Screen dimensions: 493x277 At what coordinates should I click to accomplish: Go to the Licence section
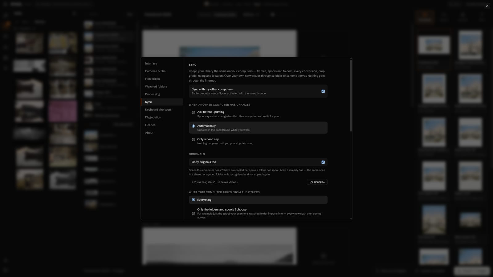click(x=162, y=125)
